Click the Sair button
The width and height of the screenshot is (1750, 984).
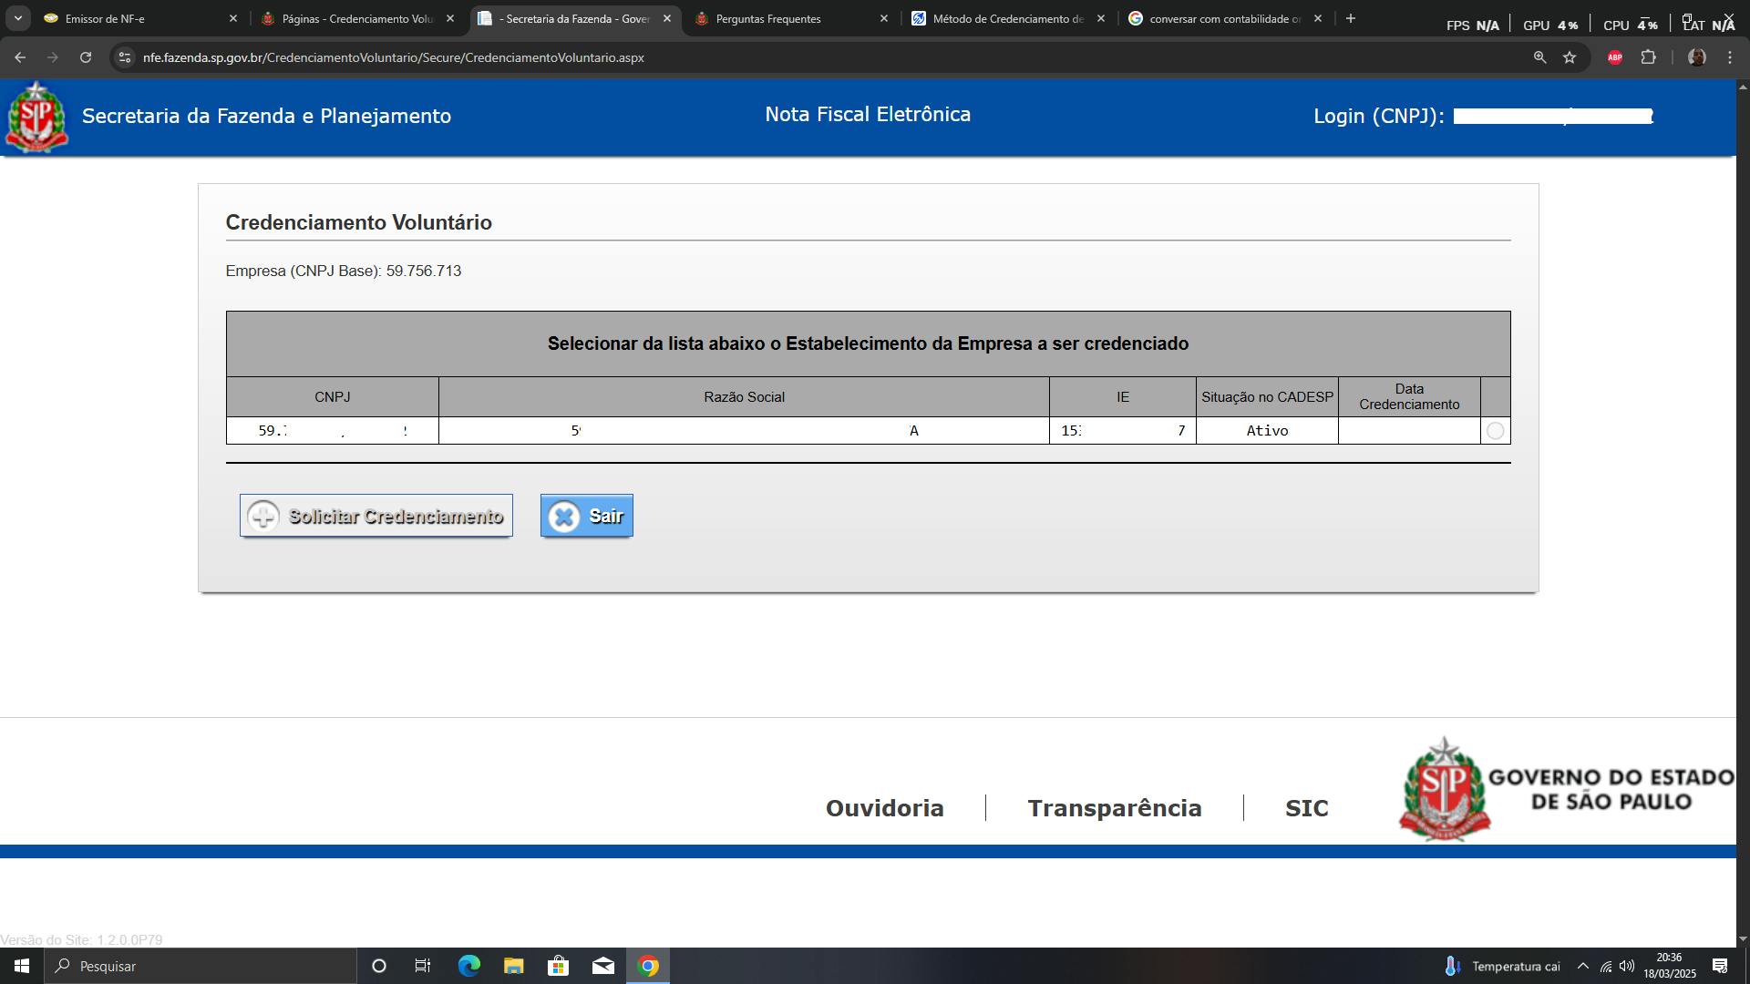click(x=587, y=516)
